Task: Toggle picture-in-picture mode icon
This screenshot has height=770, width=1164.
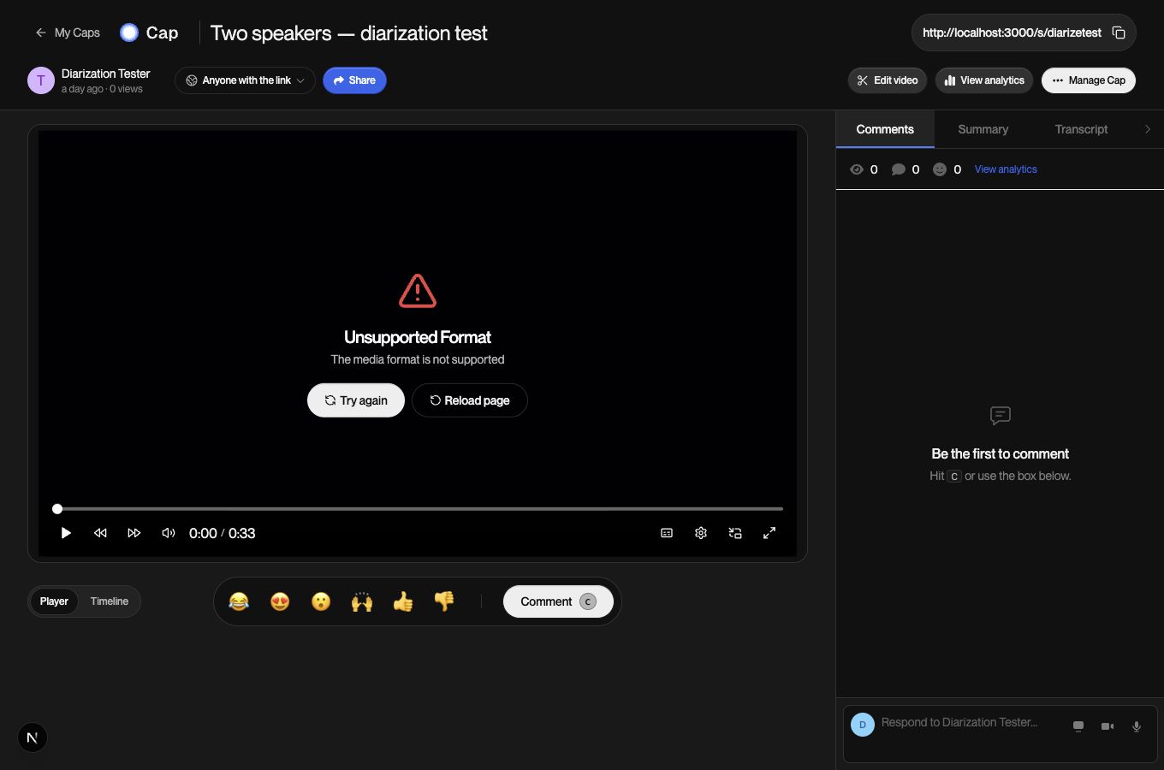Action: [735, 533]
